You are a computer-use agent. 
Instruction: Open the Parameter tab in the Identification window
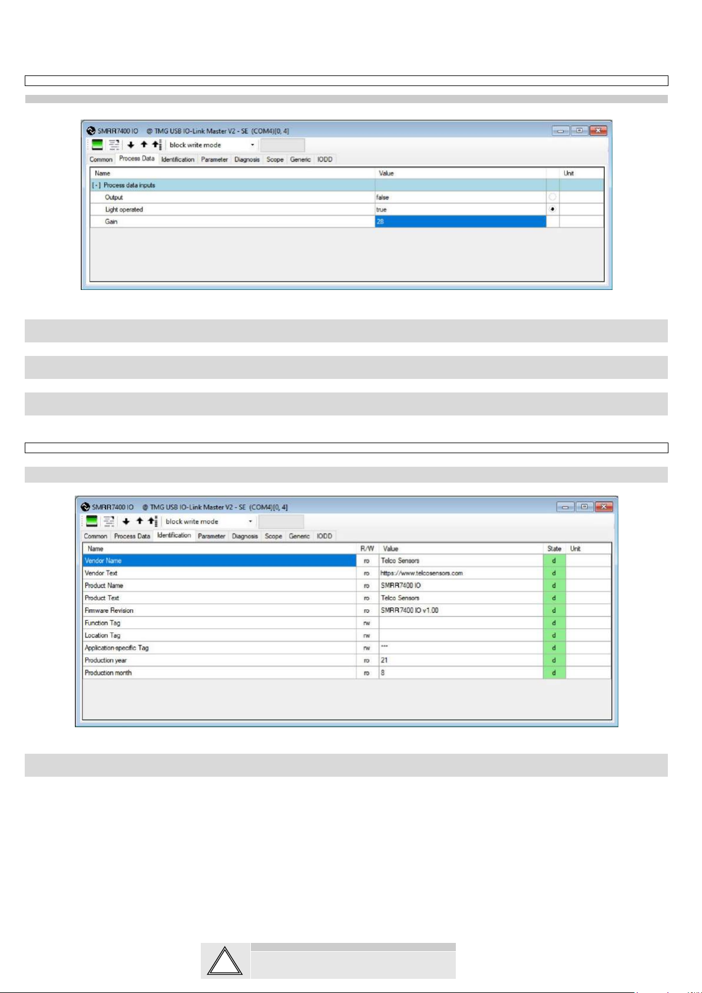[x=211, y=536]
